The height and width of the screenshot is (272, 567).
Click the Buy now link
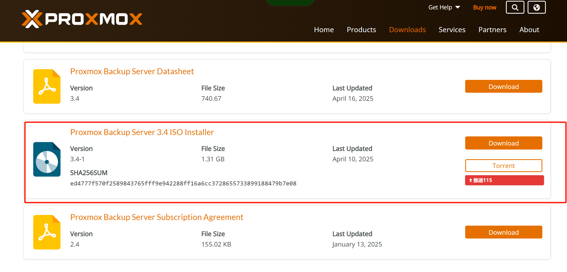[484, 7]
